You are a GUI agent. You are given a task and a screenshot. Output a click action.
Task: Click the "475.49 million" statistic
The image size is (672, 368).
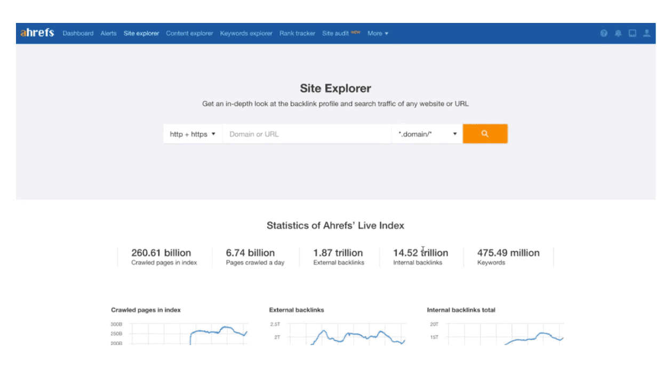pos(508,253)
